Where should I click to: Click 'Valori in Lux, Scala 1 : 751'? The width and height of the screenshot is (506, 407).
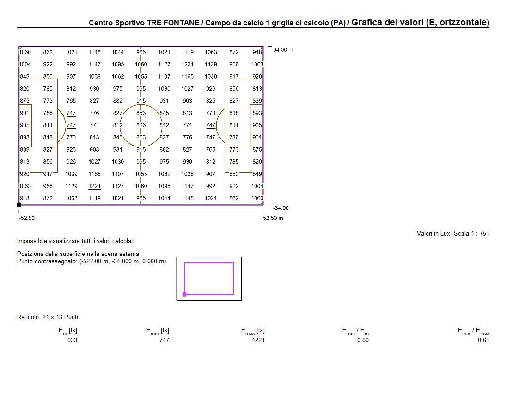click(453, 233)
